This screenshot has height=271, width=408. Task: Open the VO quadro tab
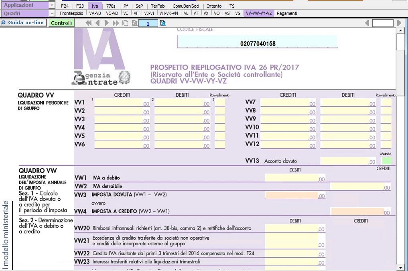tap(217, 13)
